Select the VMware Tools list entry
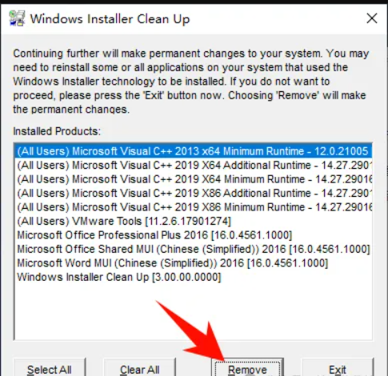The image size is (388, 376). tap(194, 221)
